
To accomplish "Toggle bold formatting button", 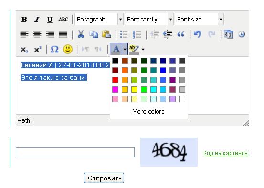I will click(x=24, y=20).
